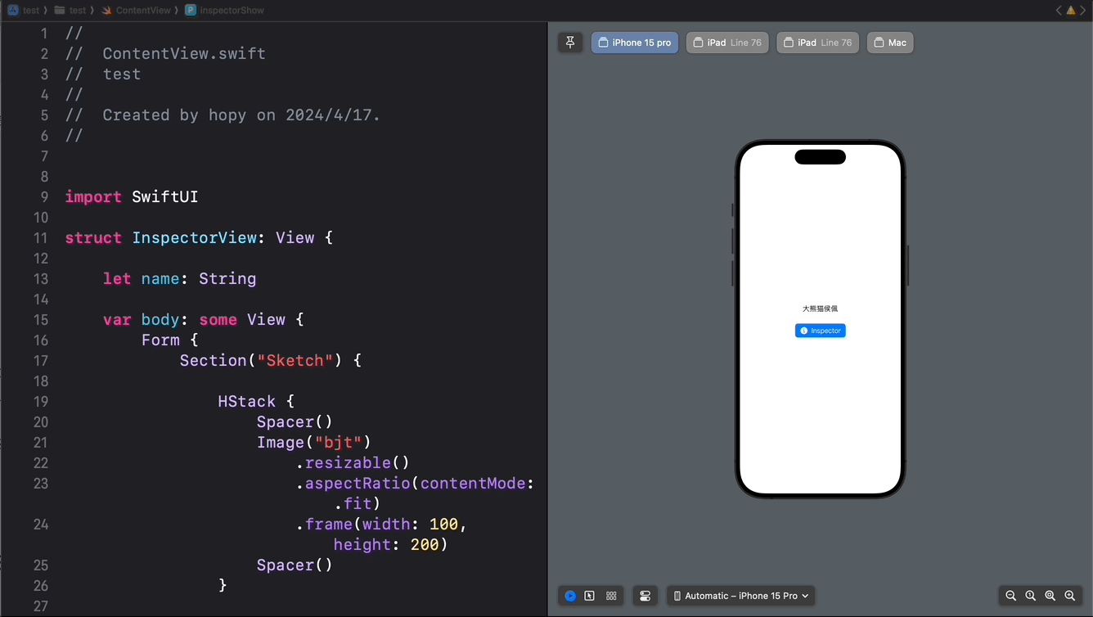
Task: Click 'Form {' on line 16
Action: pos(169,340)
